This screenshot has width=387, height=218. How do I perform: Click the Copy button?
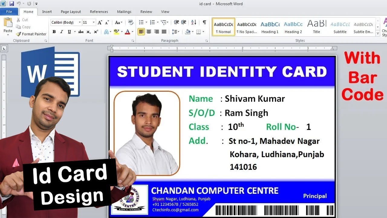(x=23, y=27)
